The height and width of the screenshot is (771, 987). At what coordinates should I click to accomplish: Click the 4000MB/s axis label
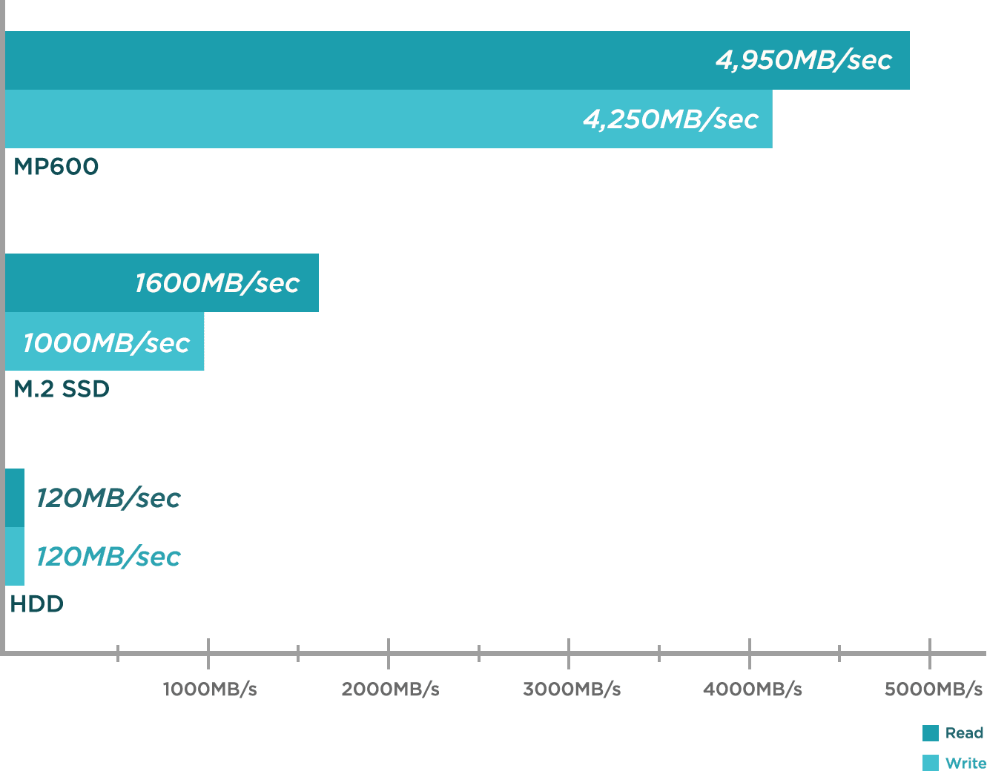click(x=753, y=689)
